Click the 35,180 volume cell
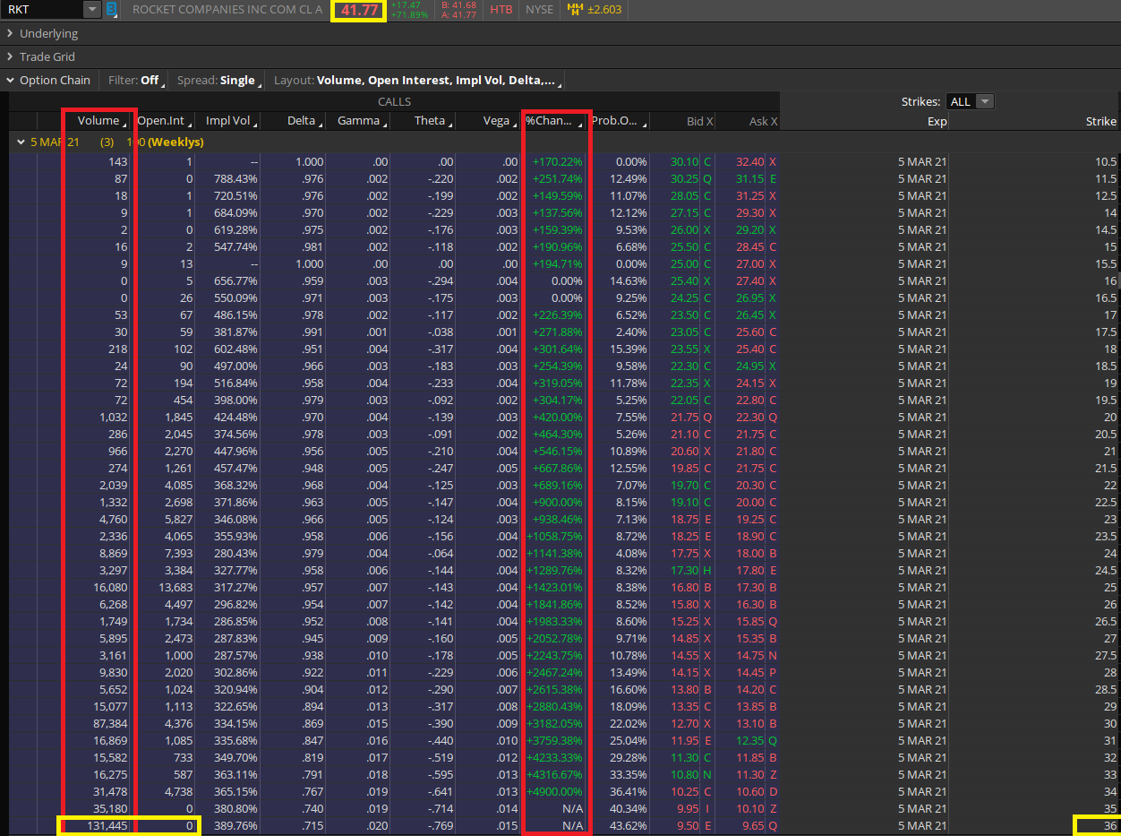 tap(110, 808)
